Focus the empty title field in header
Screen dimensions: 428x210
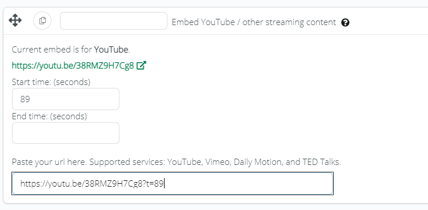[x=114, y=21]
